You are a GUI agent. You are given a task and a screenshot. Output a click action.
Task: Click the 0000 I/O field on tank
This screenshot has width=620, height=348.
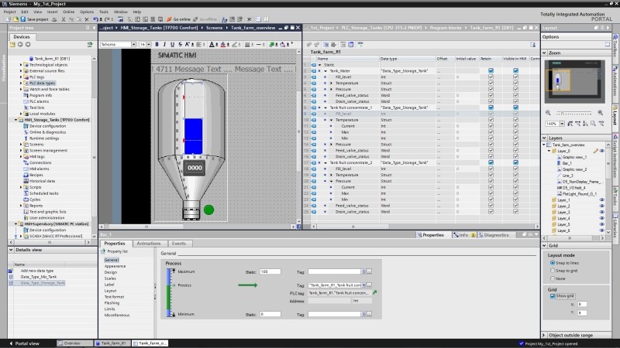195,168
